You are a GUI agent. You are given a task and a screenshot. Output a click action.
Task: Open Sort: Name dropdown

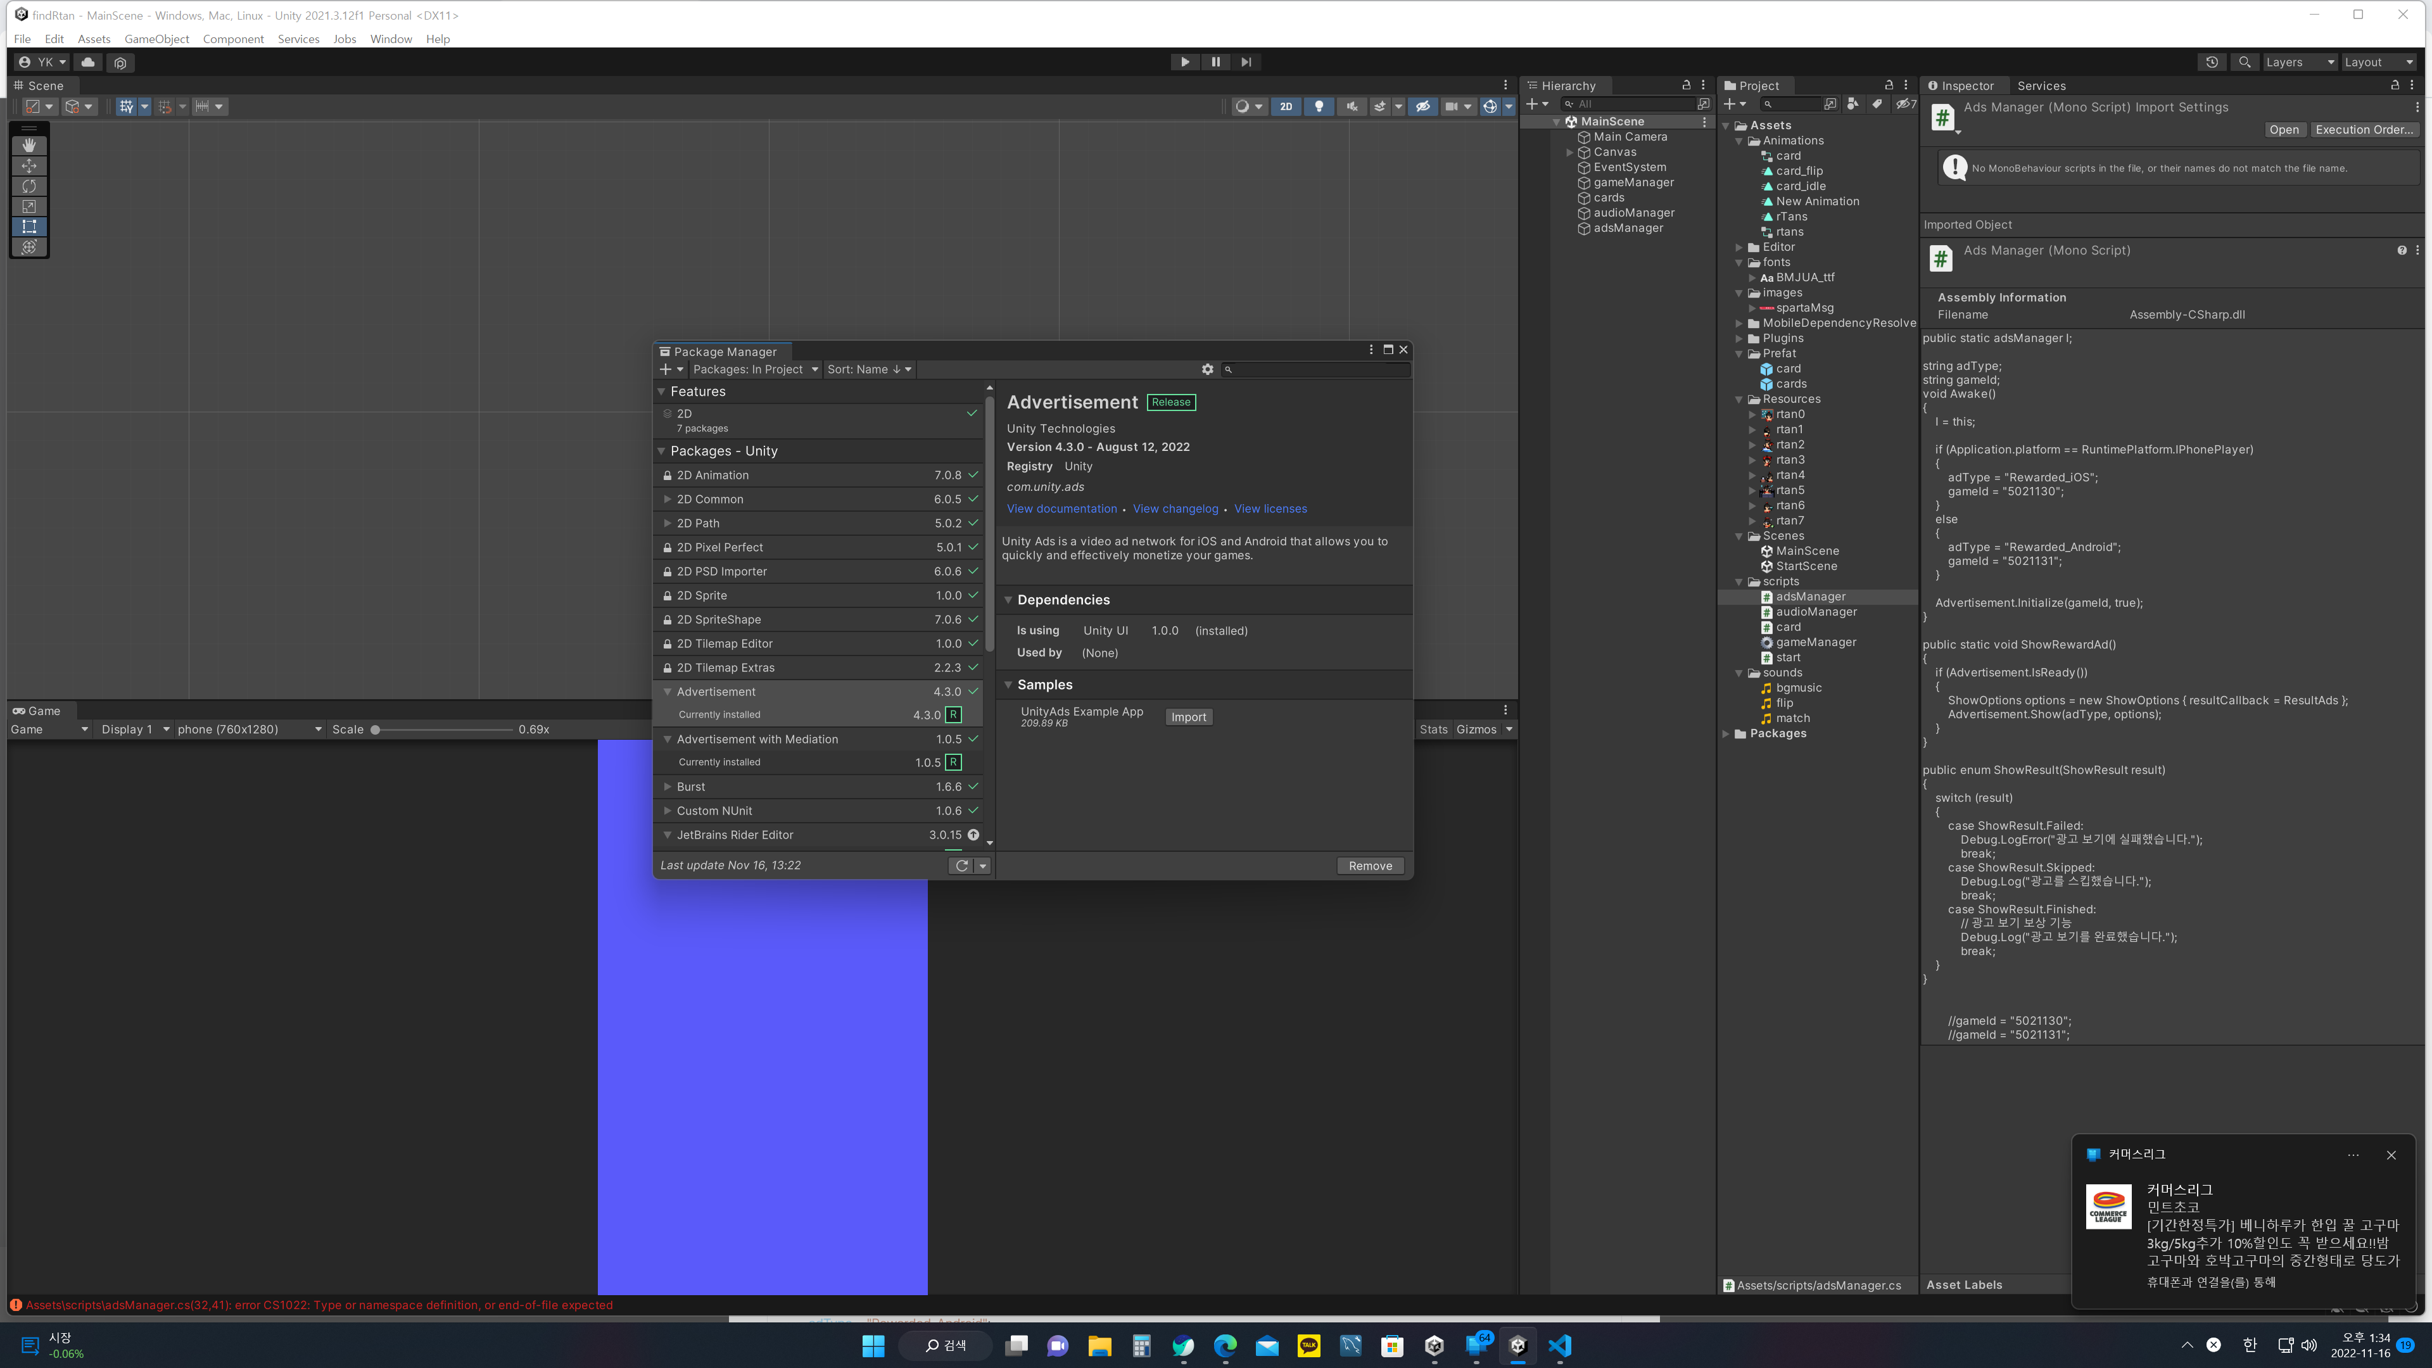click(x=868, y=369)
